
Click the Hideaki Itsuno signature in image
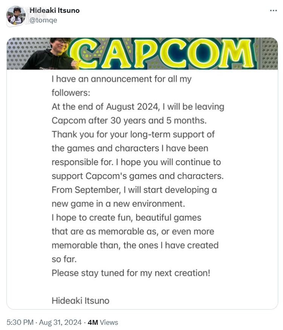80,301
